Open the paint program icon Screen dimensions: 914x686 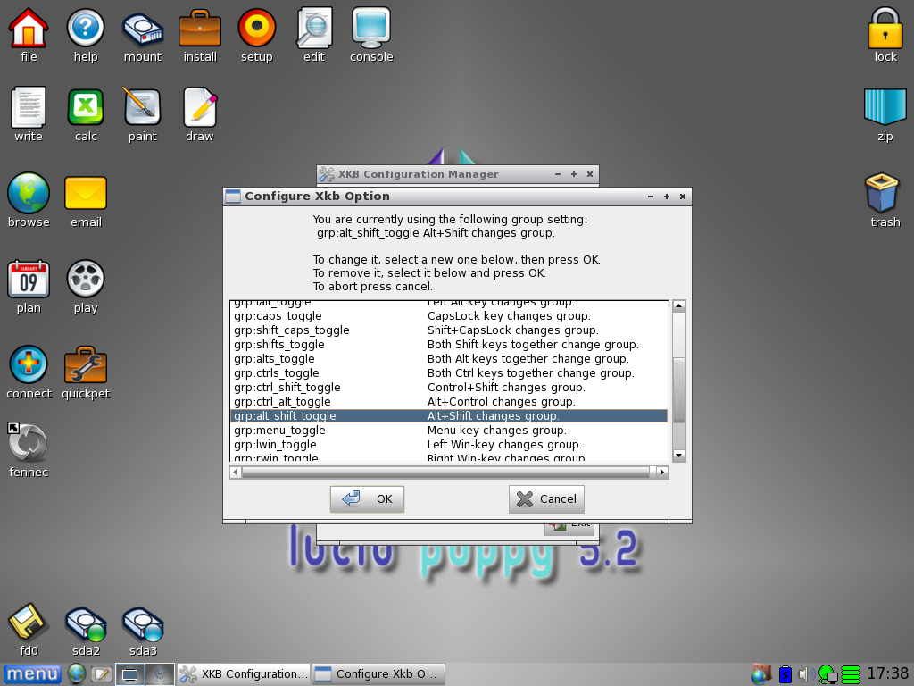[x=142, y=107]
